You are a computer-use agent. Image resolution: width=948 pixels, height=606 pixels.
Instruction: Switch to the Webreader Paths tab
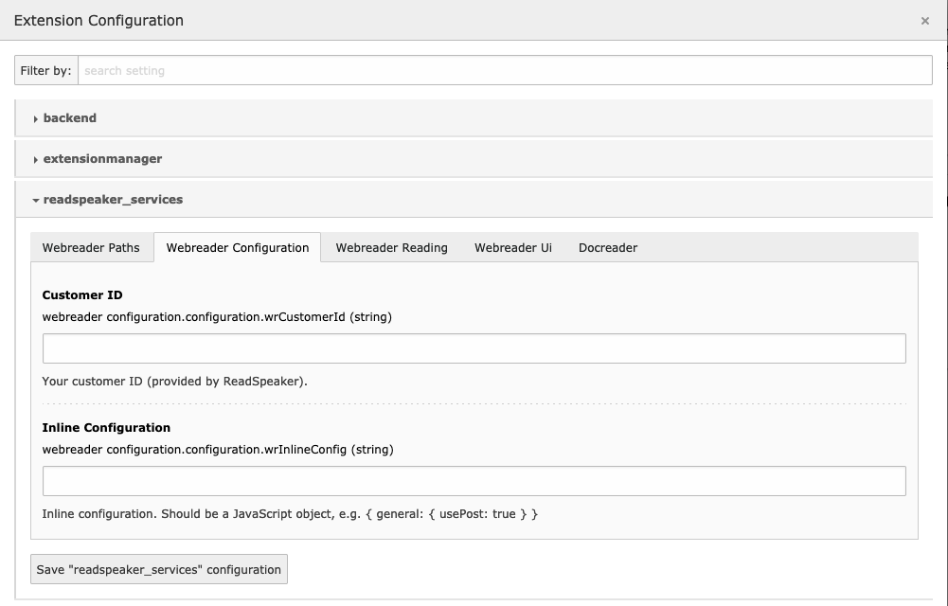(91, 248)
